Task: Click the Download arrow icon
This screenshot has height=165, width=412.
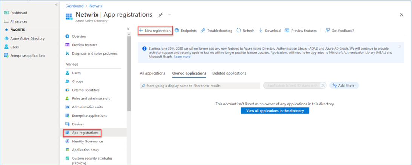Action: pos(261,31)
